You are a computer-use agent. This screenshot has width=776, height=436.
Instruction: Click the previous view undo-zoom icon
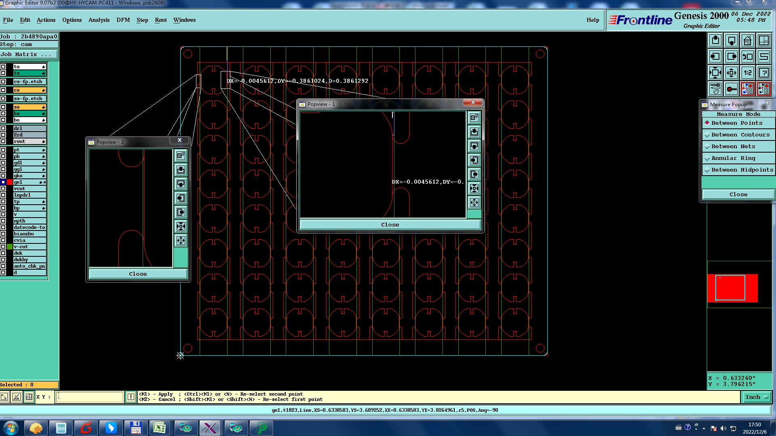pyautogui.click(x=747, y=57)
